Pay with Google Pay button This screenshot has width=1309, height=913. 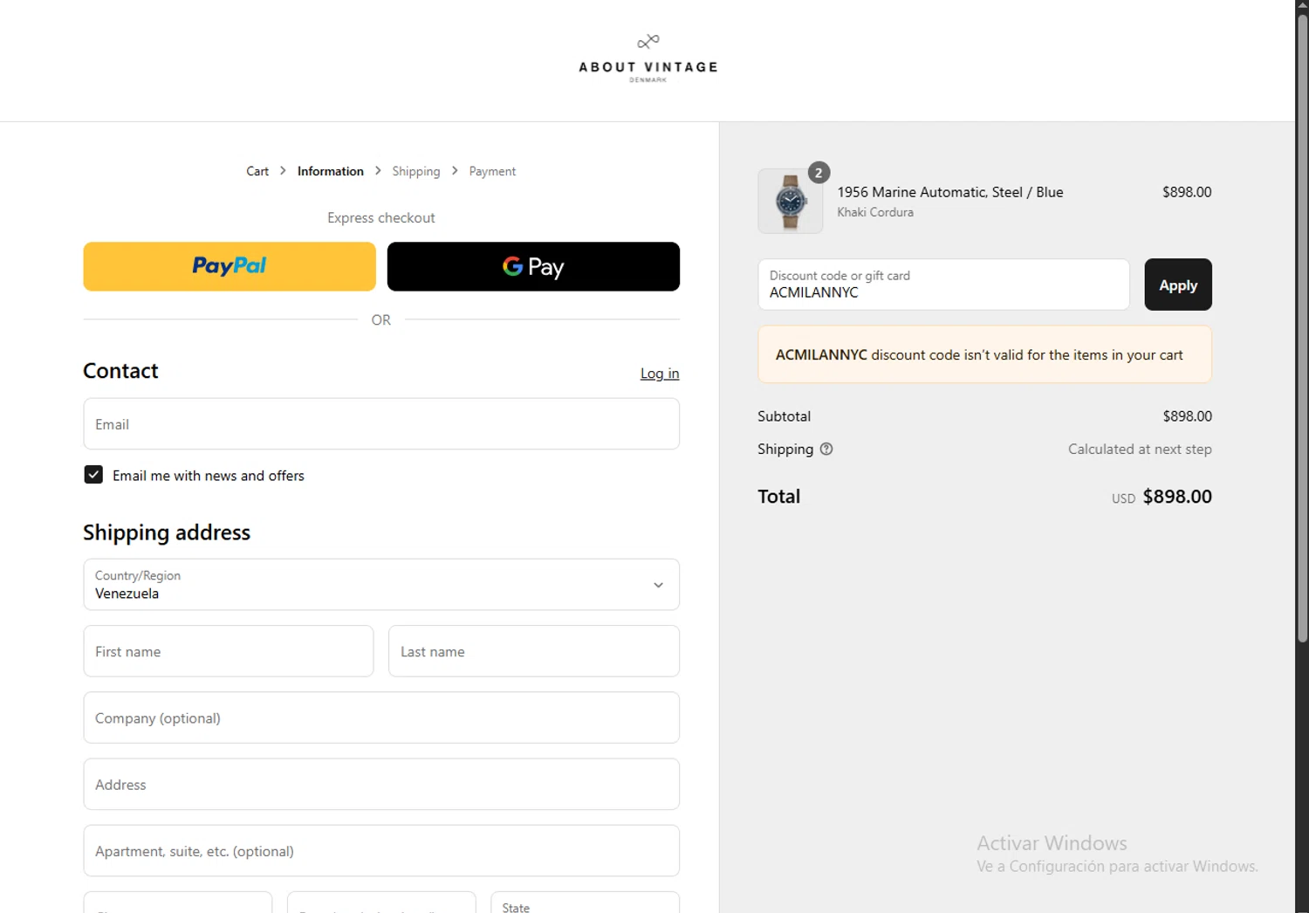pos(533,266)
